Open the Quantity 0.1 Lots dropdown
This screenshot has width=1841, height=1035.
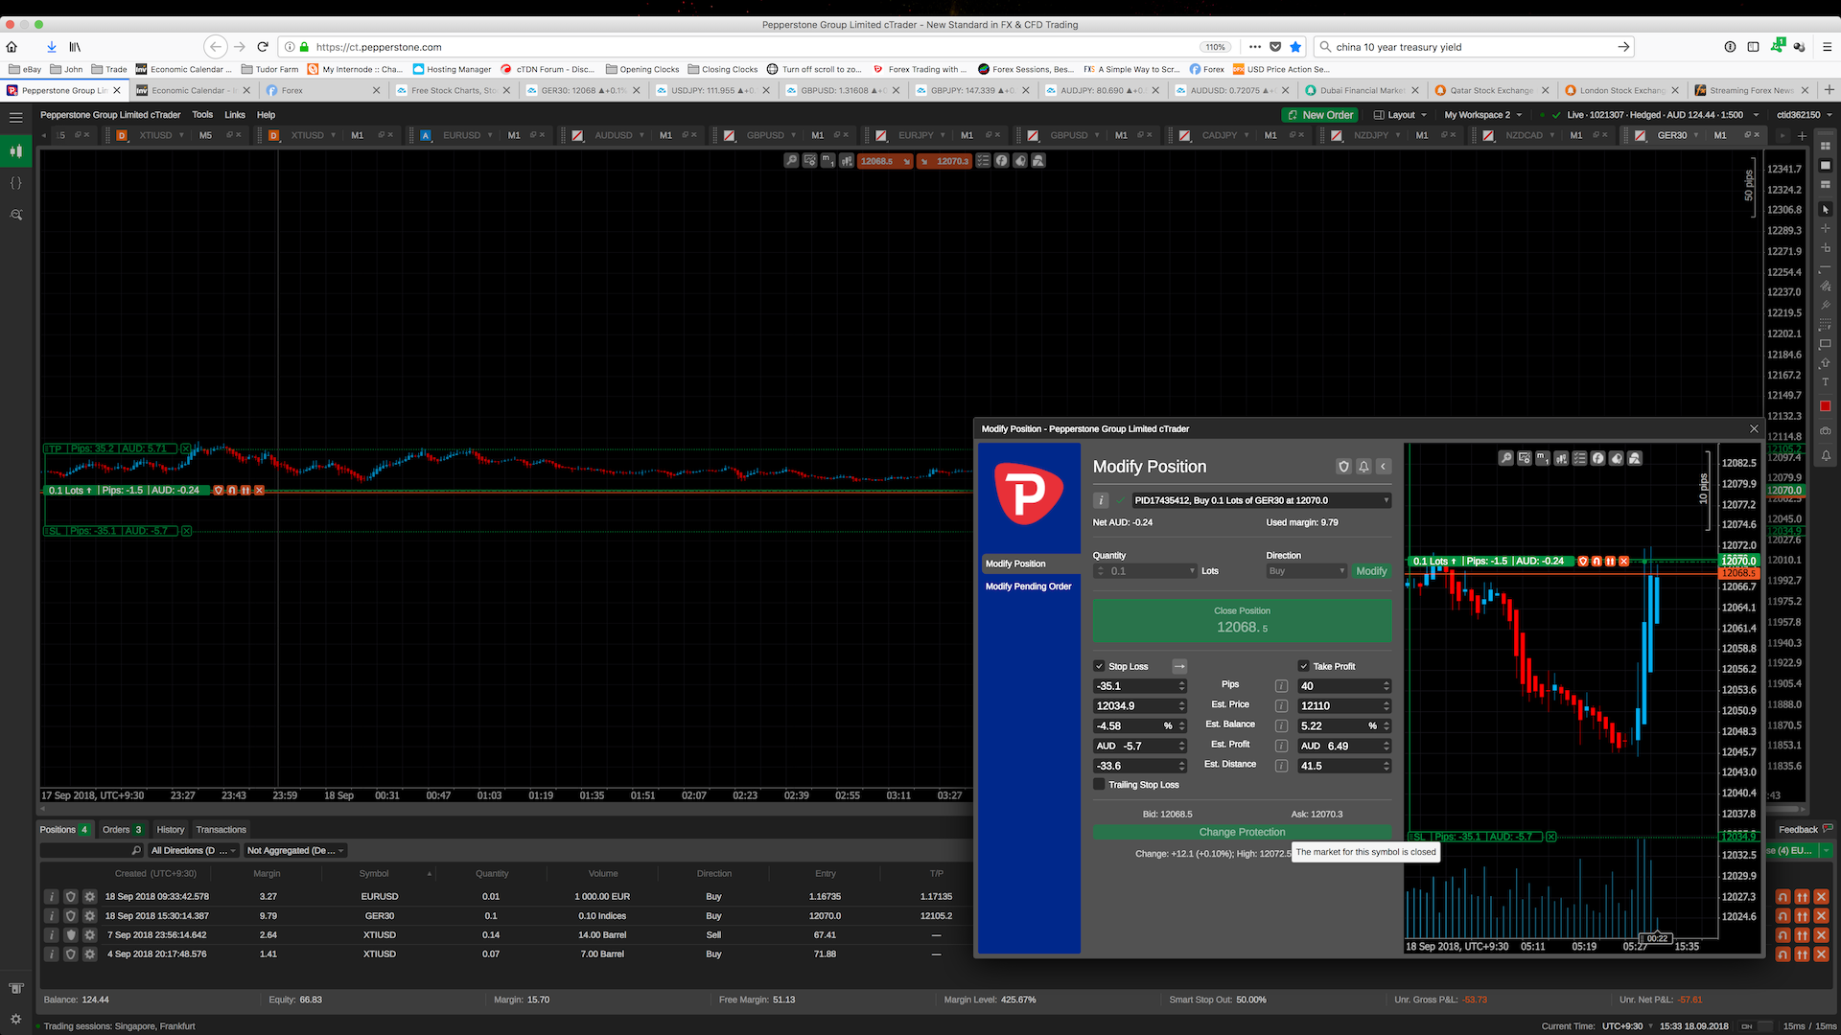[x=1146, y=571]
